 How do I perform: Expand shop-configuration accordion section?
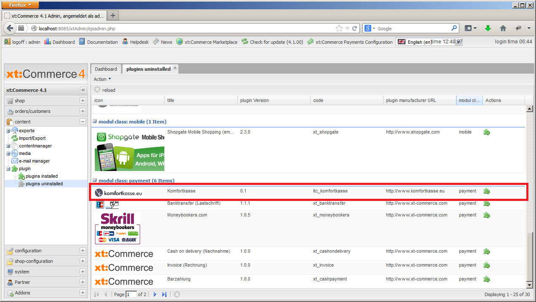point(83,261)
